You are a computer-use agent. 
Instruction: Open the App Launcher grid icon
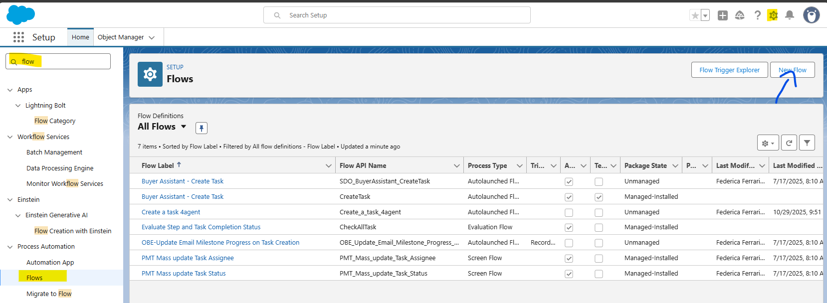(x=18, y=37)
